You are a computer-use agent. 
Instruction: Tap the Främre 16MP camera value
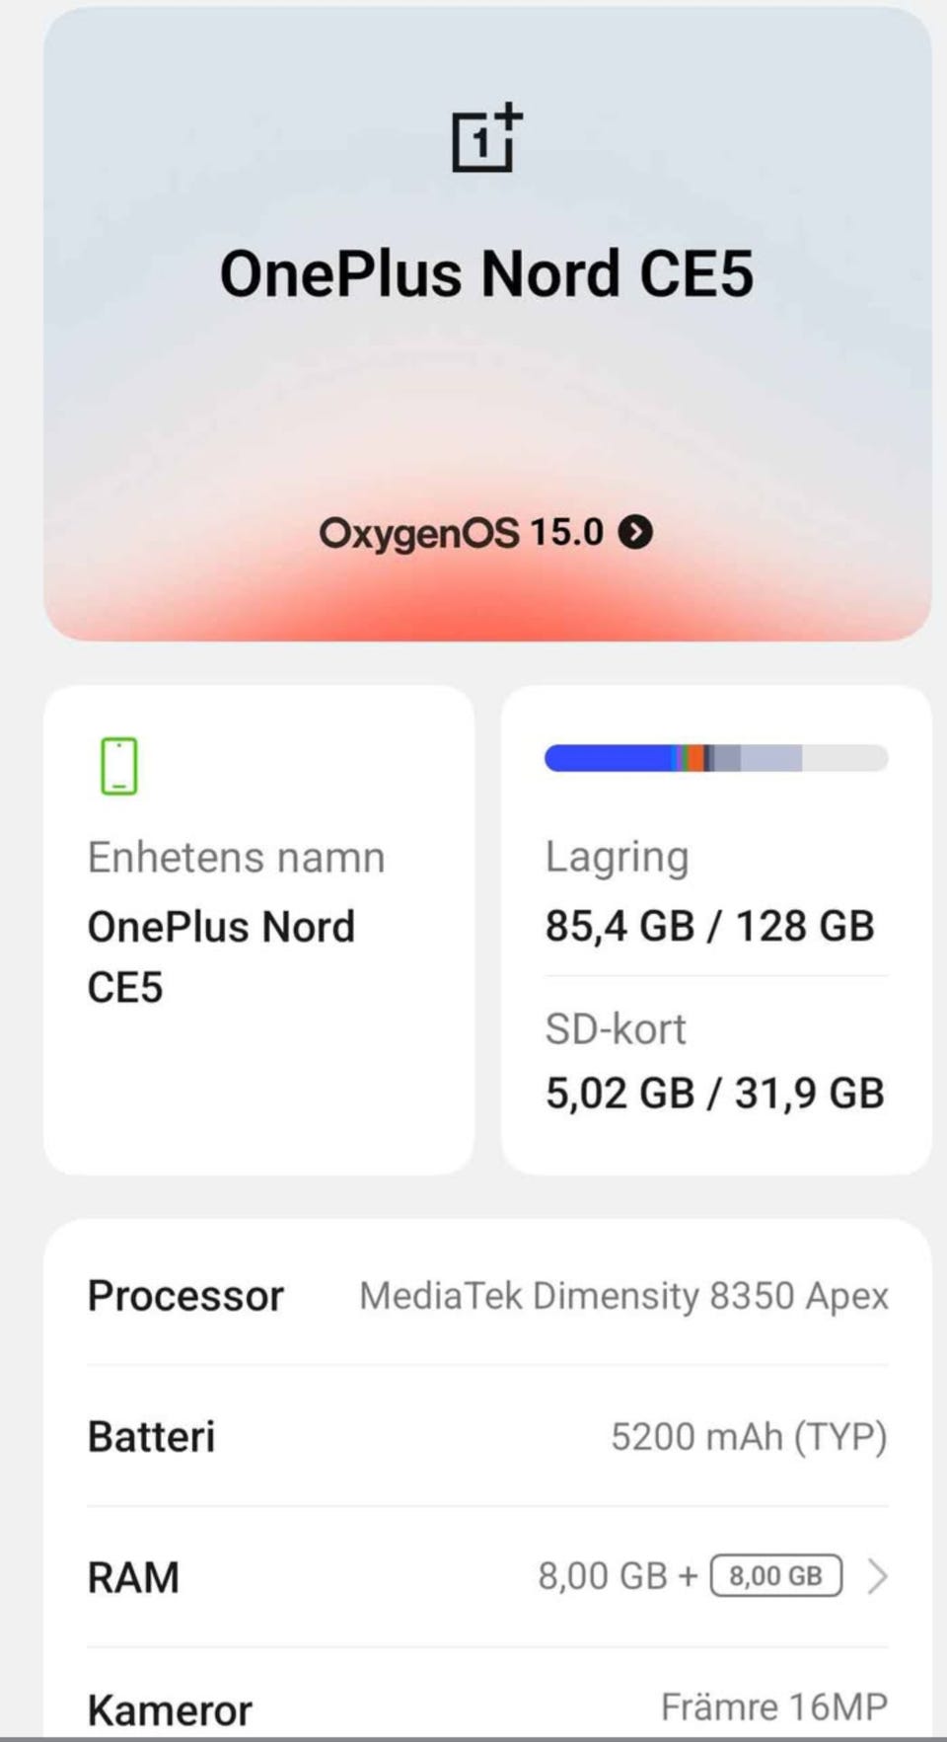(x=773, y=1706)
